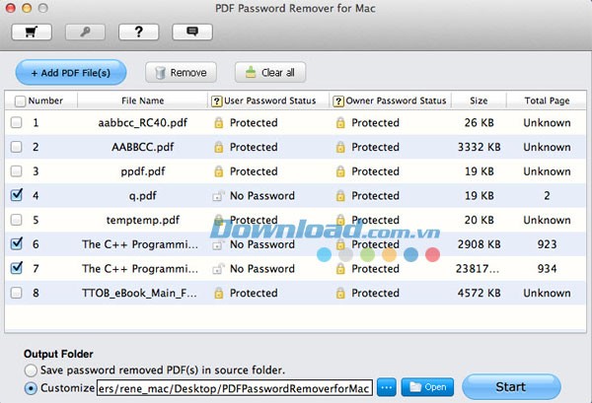
Task: Click owner password lock icon for q.pdf
Action: pos(340,196)
